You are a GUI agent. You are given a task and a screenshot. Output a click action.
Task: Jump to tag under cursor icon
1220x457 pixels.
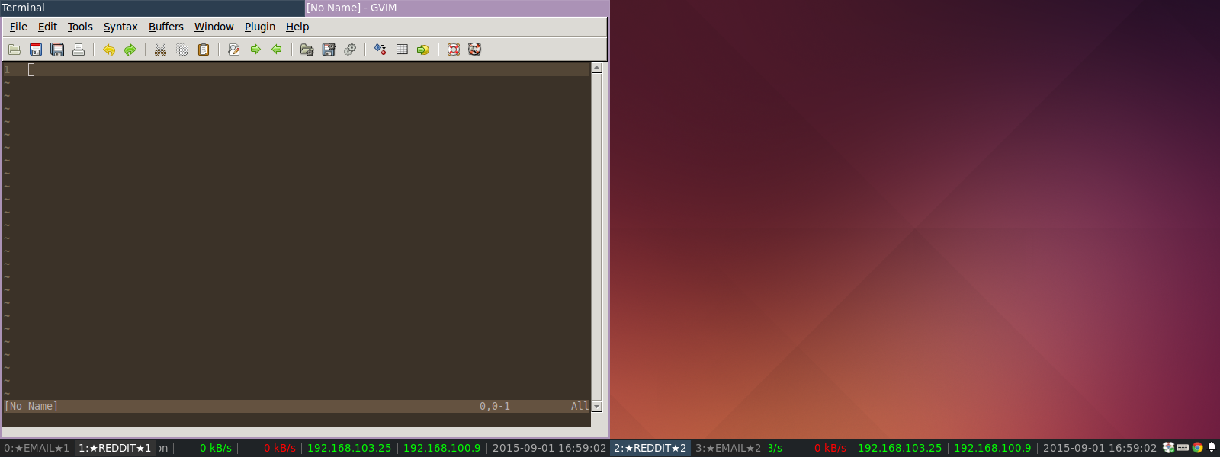(423, 50)
